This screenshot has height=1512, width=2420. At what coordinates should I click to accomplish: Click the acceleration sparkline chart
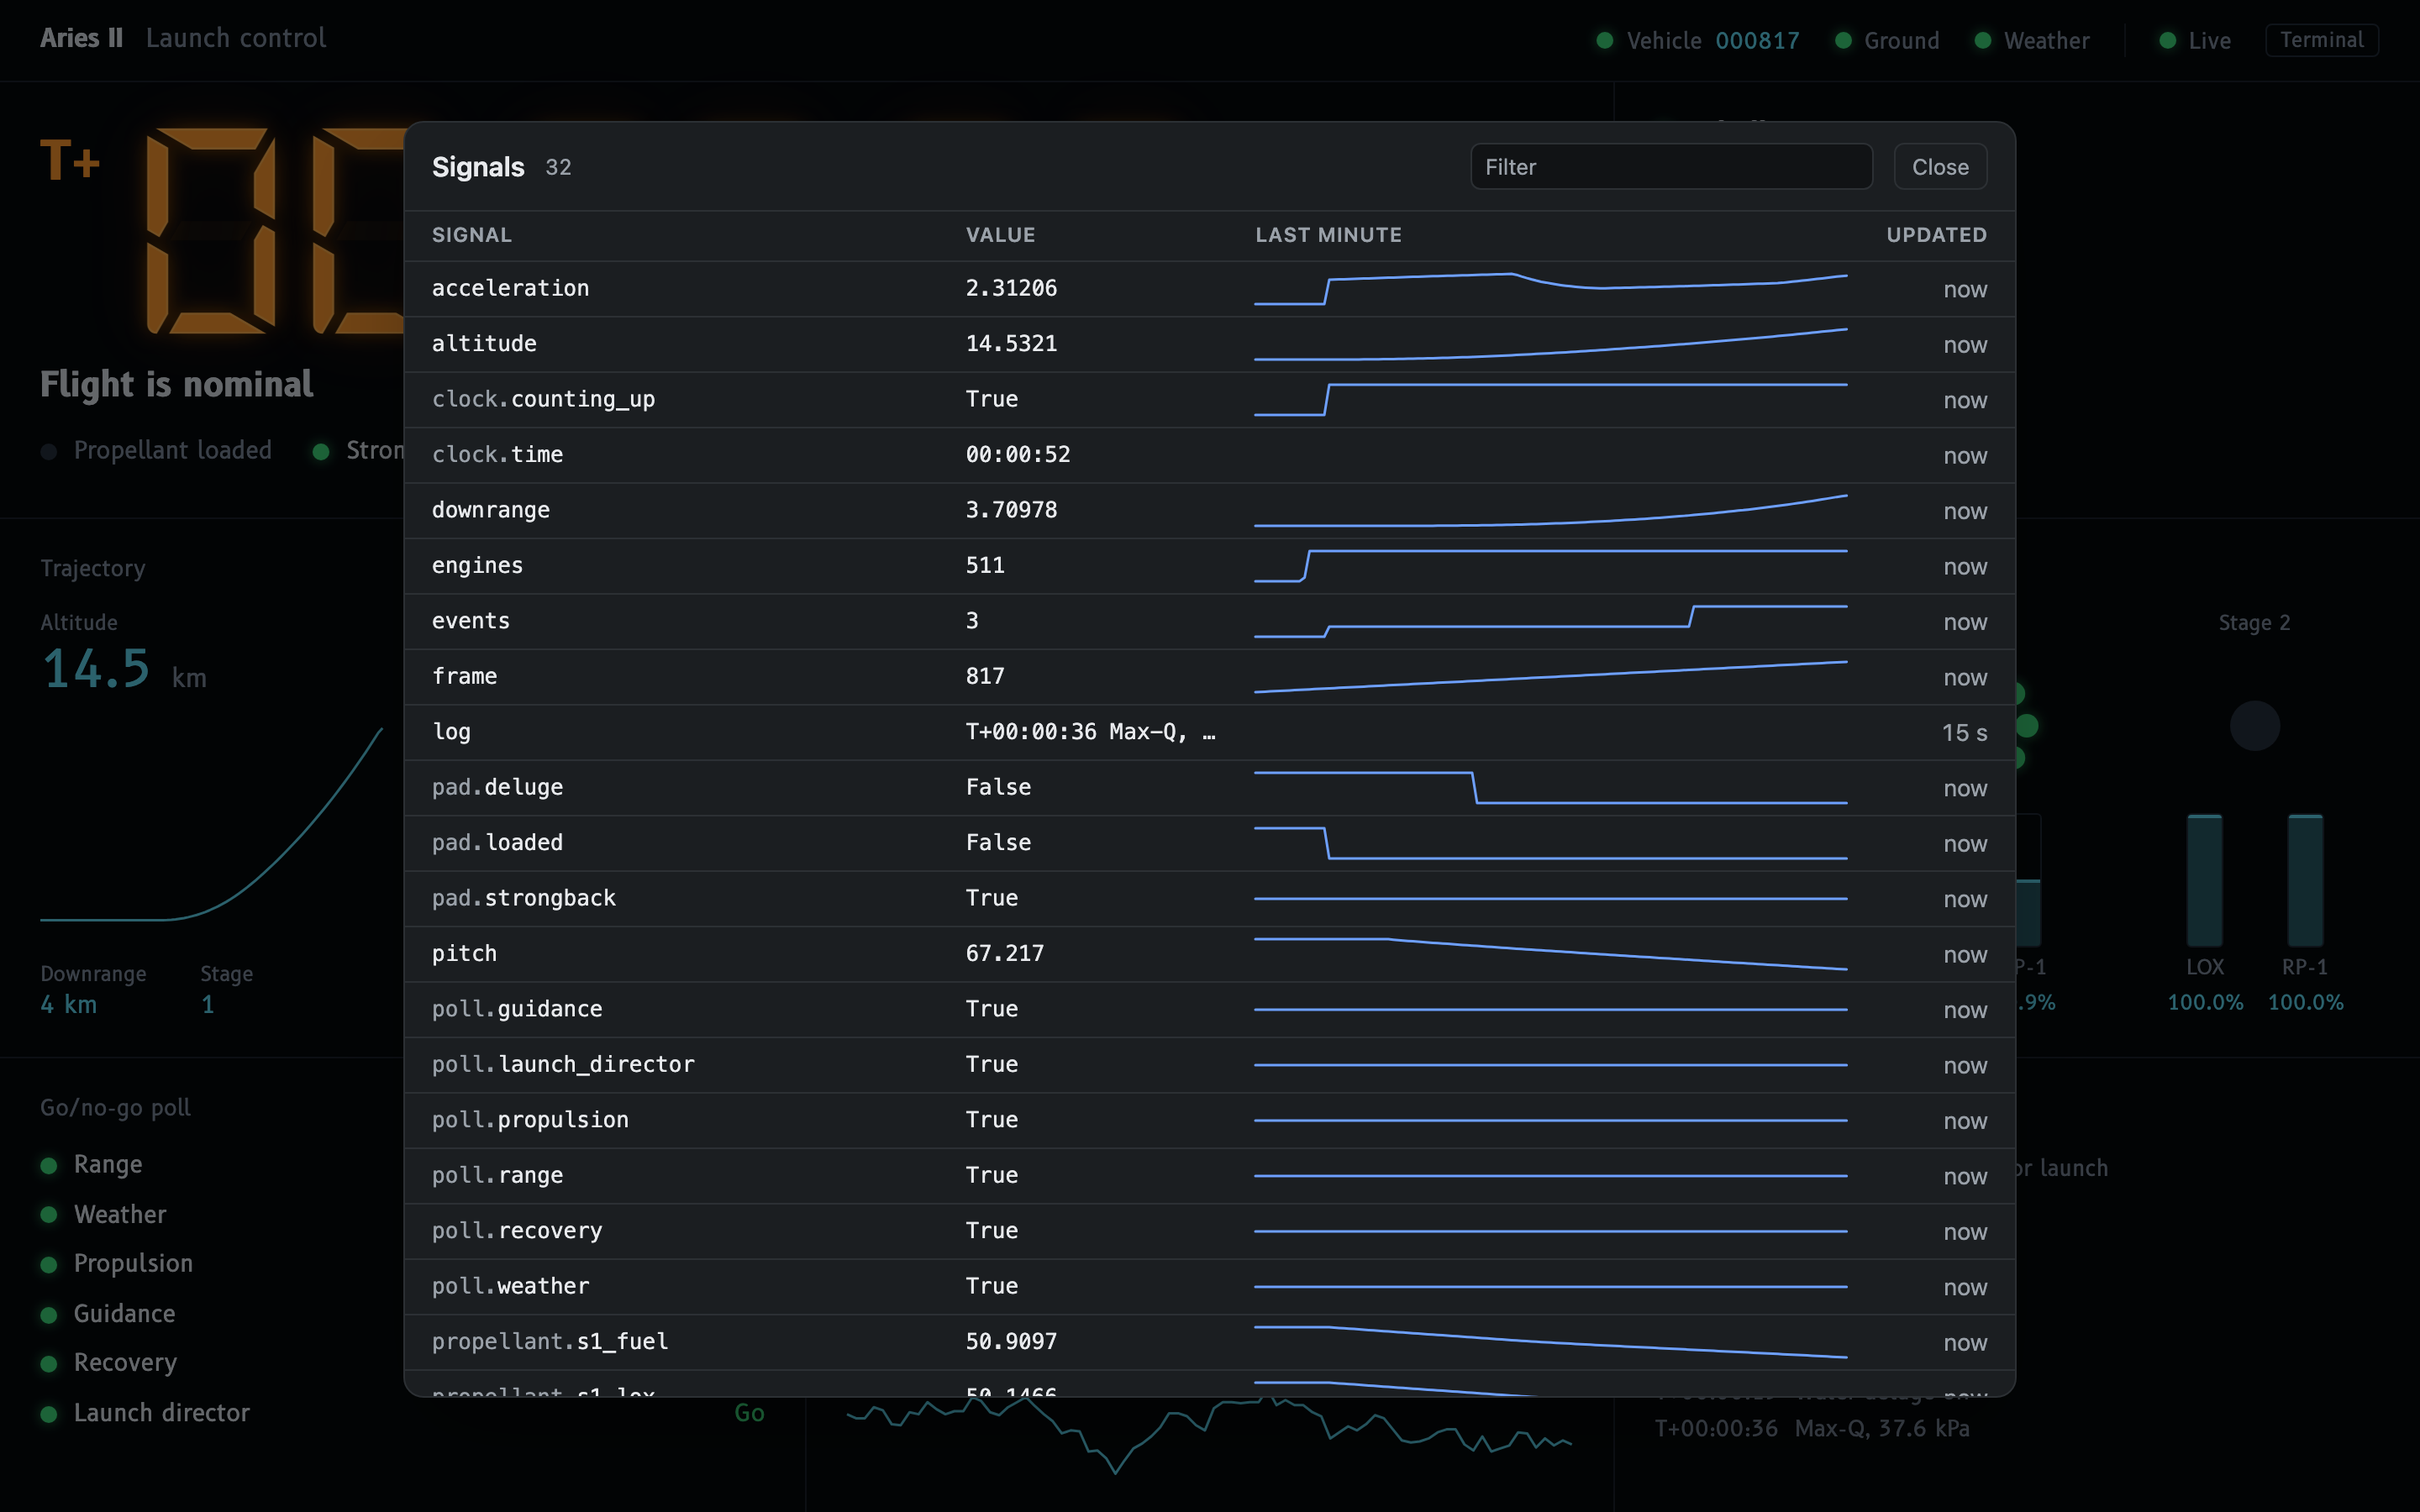[x=1550, y=289]
